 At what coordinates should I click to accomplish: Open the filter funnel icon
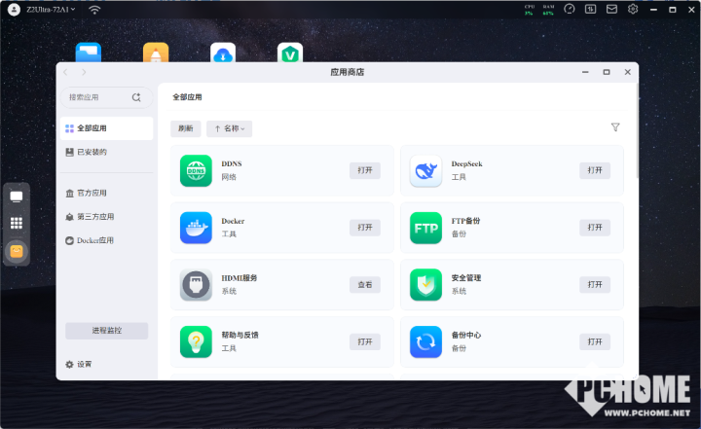coord(615,127)
